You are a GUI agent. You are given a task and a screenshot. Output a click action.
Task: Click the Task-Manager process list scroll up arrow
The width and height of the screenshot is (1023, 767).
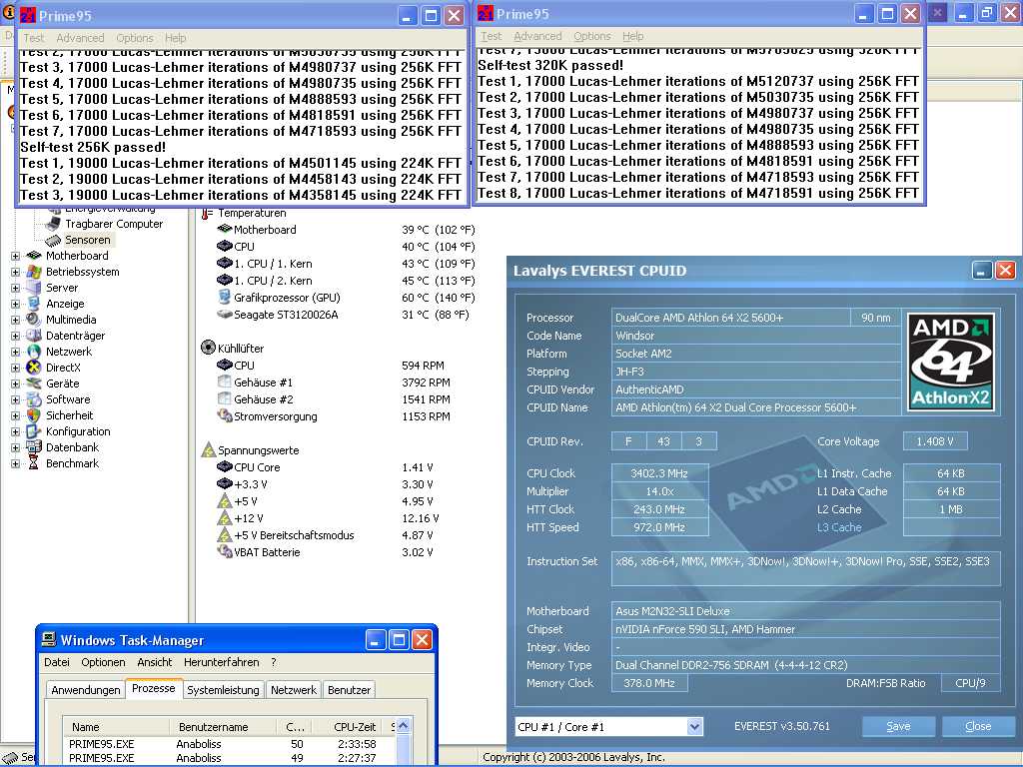[x=404, y=725]
